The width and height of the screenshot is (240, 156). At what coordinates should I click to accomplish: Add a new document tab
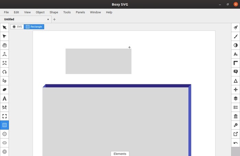(54, 20)
